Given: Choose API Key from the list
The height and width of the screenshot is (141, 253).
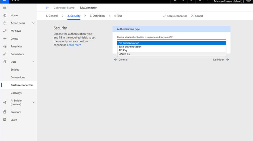Looking at the screenshot, I should [x=171, y=50].
